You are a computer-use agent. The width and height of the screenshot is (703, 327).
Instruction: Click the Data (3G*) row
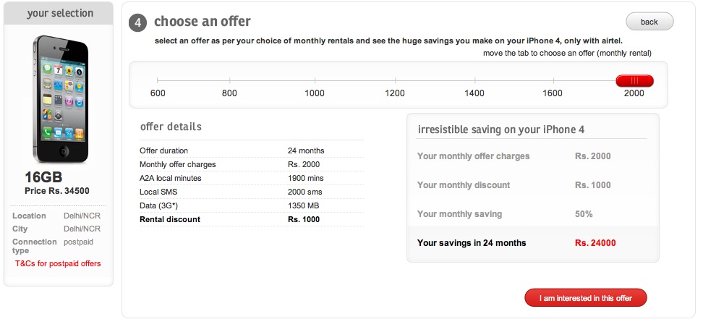(x=251, y=205)
